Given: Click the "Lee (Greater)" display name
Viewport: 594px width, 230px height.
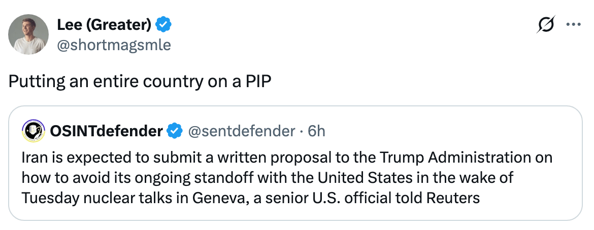Looking at the screenshot, I should (104, 24).
